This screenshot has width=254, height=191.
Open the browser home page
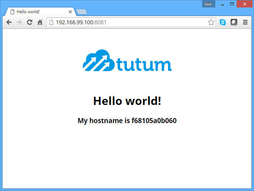pyautogui.click(x=40, y=22)
